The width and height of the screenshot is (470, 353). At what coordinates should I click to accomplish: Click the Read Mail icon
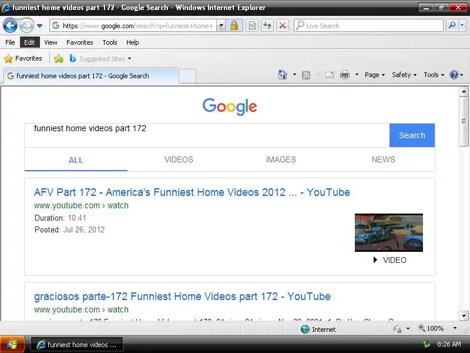tap(330, 75)
